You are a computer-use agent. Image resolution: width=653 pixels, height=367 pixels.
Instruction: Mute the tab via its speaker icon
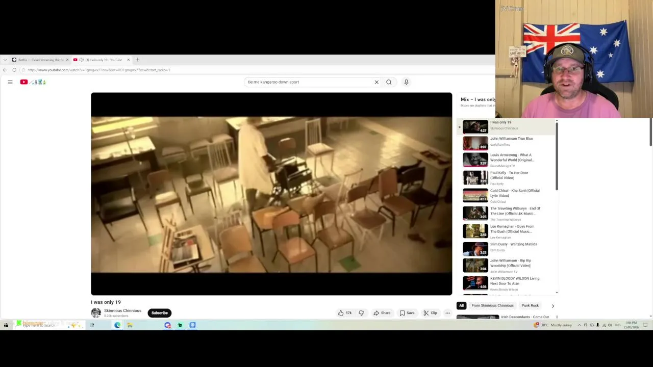click(81, 60)
